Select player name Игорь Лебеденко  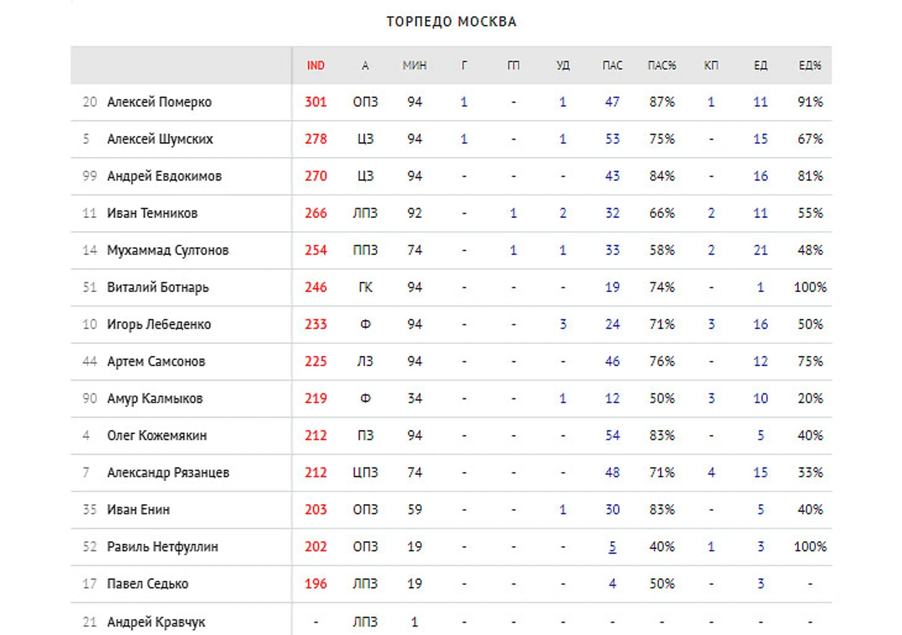point(159,324)
